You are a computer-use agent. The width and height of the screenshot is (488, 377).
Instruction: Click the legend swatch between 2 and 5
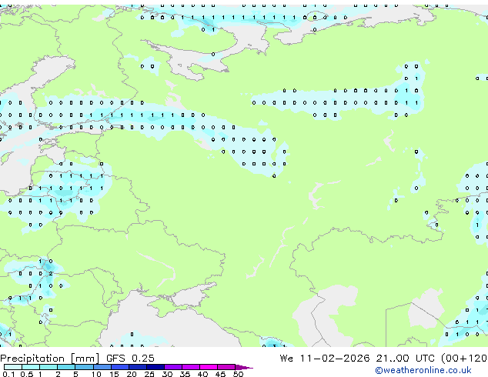point(66,367)
